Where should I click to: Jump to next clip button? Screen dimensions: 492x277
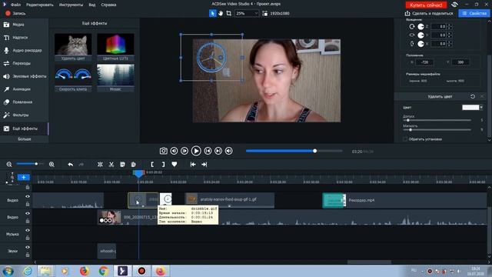pos(218,151)
